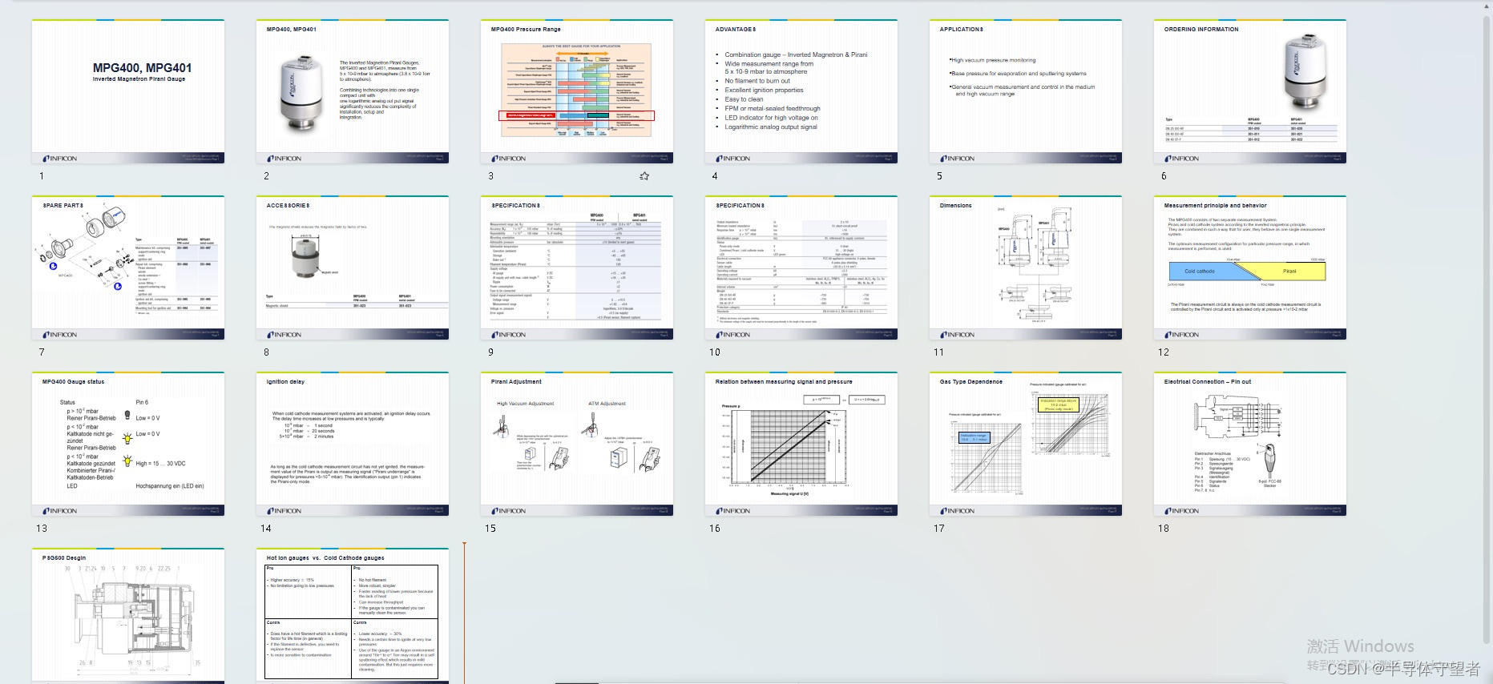Select slide 2 with the gauge description
The width and height of the screenshot is (1493, 684).
(x=353, y=91)
